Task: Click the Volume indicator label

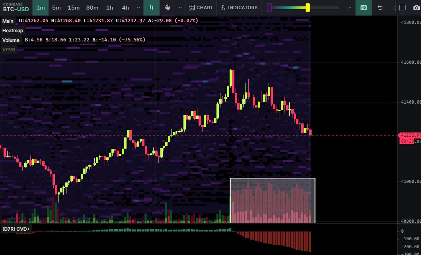Action: (11, 40)
